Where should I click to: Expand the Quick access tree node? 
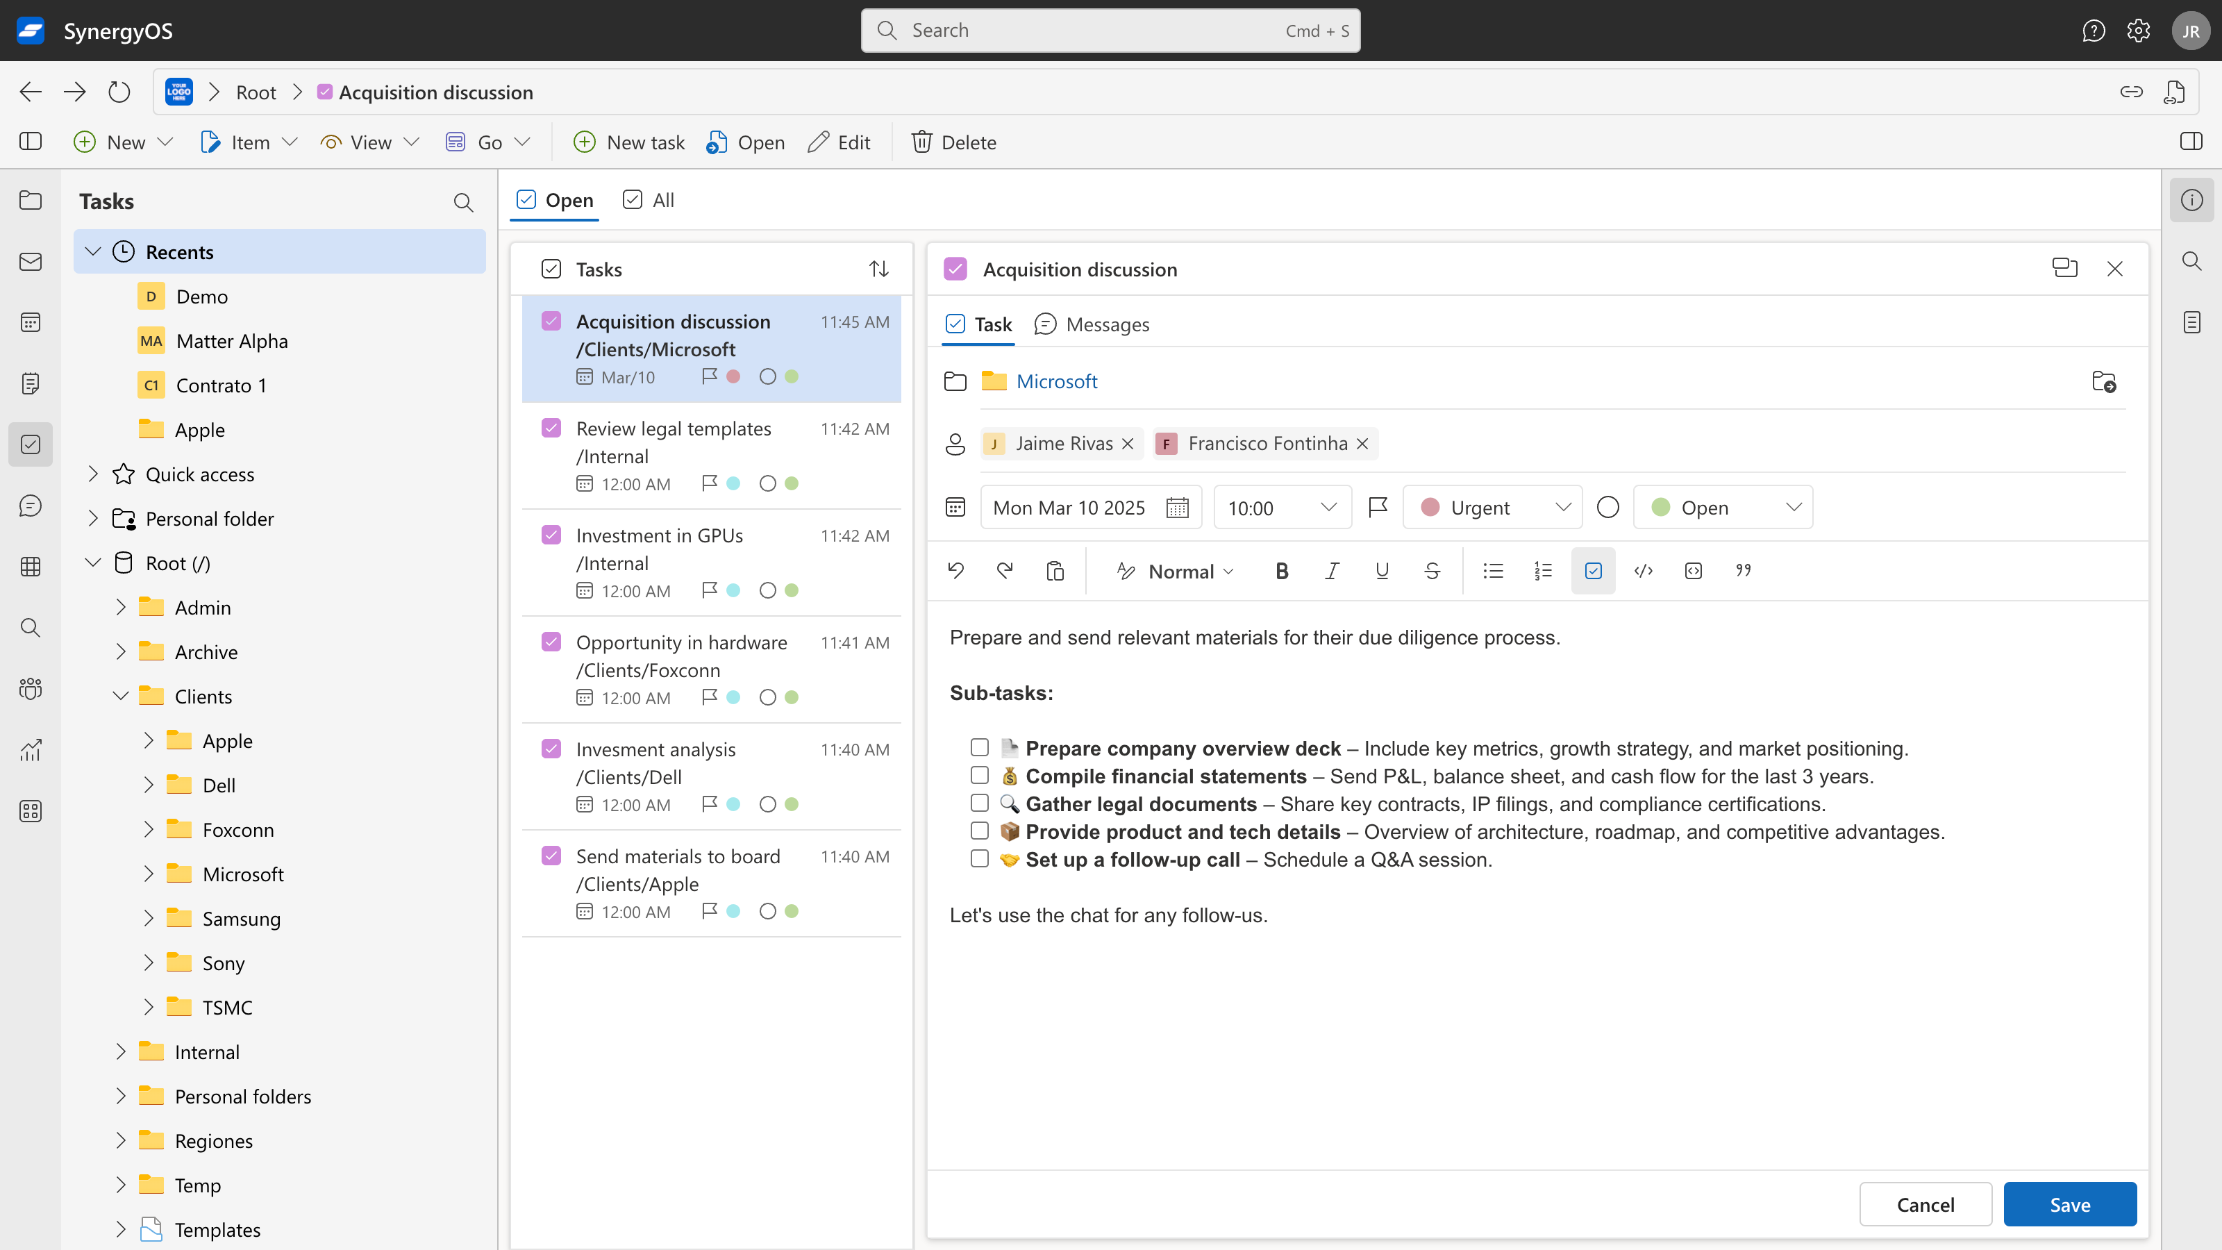coord(93,474)
